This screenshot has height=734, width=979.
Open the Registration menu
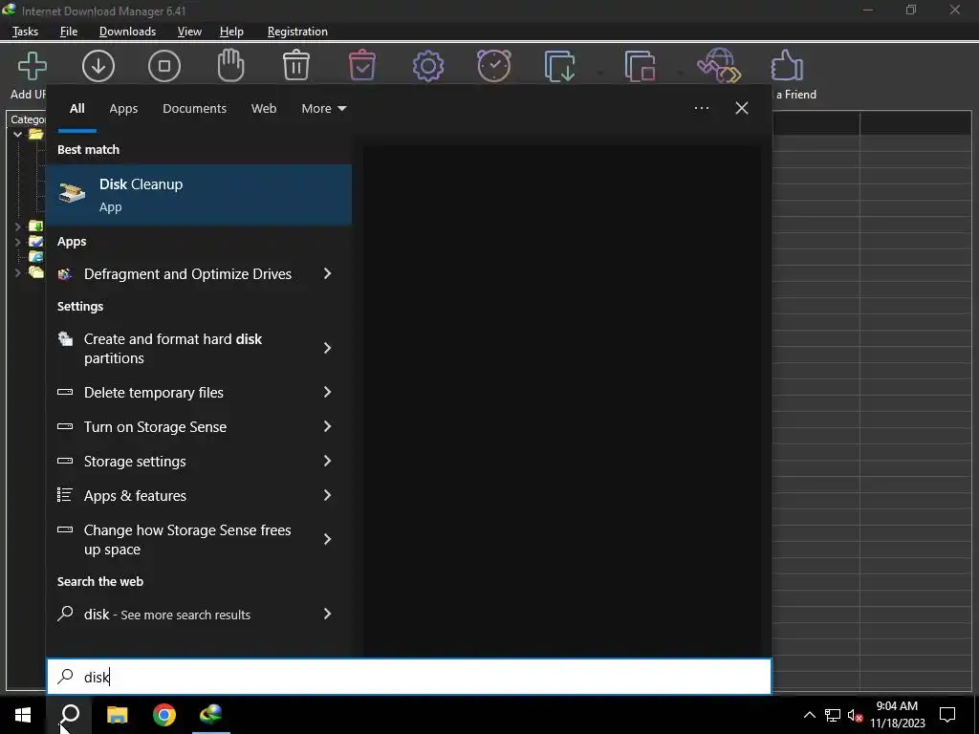pos(297,32)
